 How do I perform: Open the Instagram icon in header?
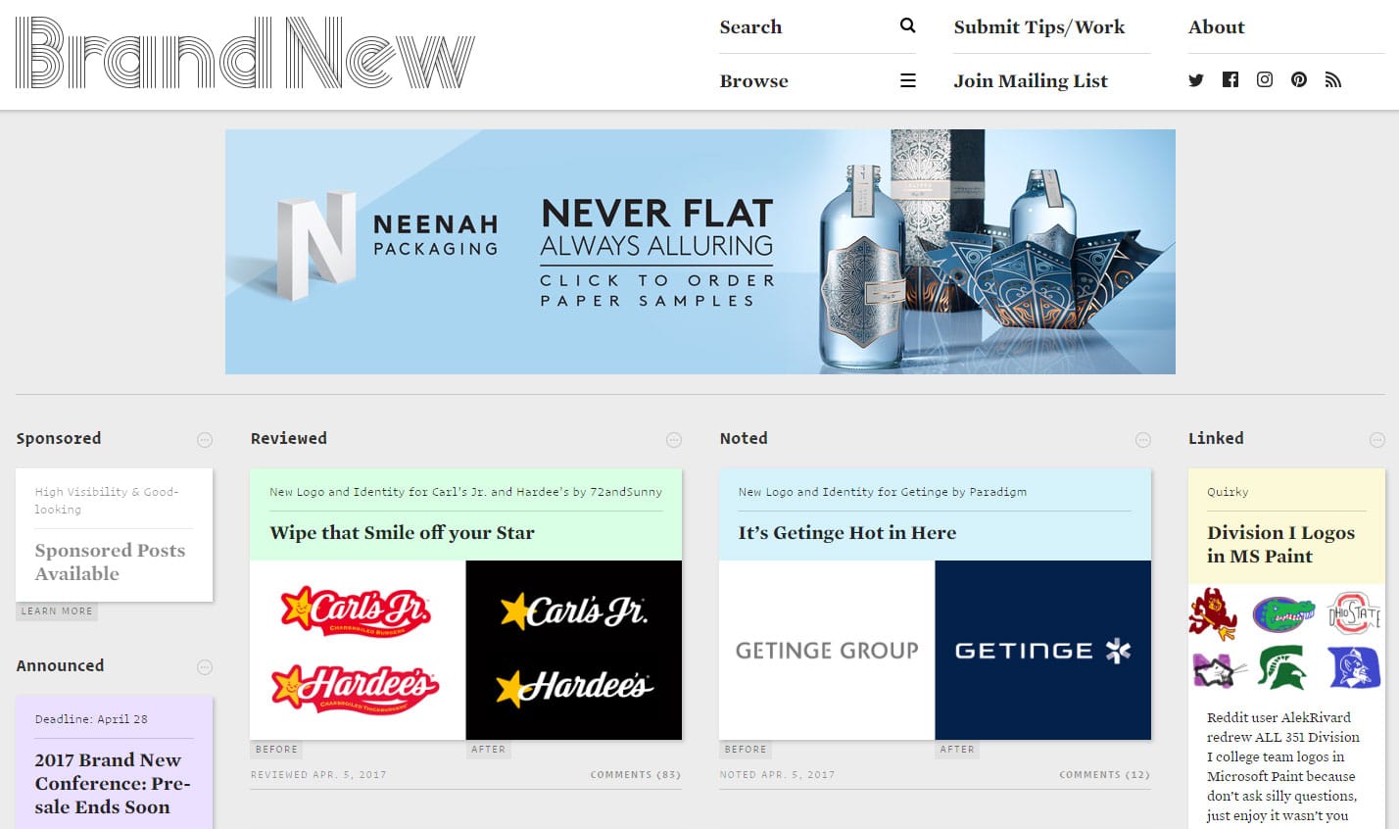point(1265,79)
